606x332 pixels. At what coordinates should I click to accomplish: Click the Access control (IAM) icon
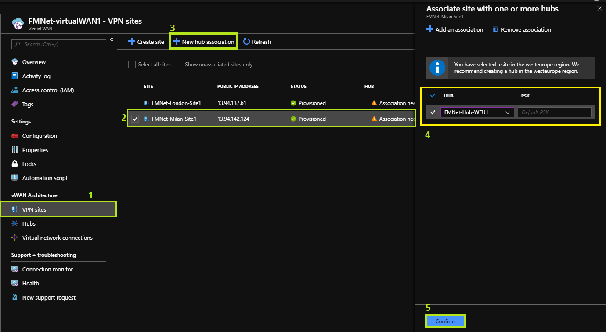[15, 90]
